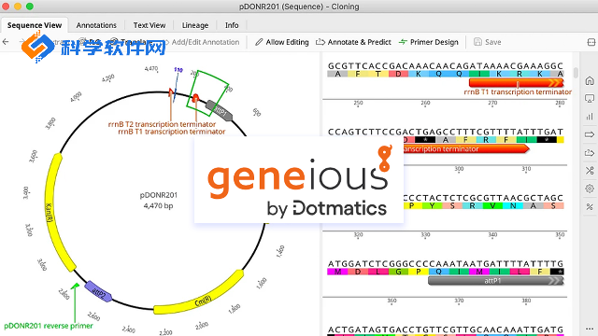Open the Text View tab
This screenshot has height=336, width=598.
pos(149,25)
